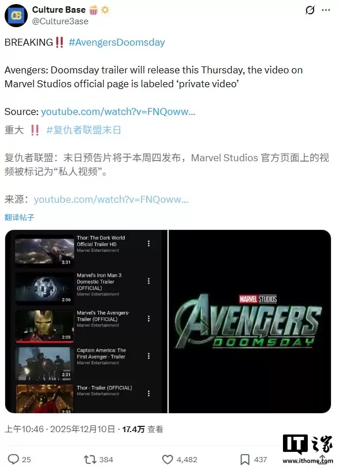Open the English source YouTube link

118,112
